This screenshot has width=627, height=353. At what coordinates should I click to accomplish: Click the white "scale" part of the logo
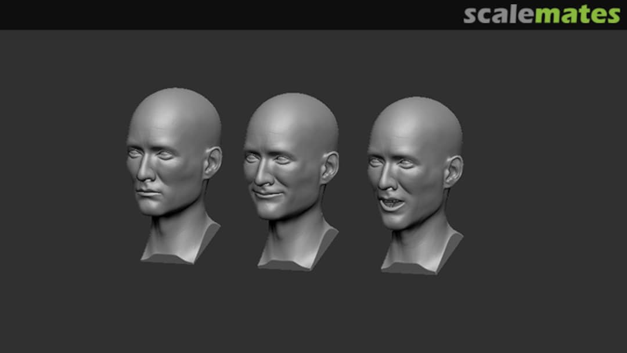(x=499, y=15)
